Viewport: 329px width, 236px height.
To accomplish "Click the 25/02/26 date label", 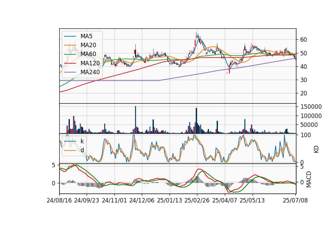I will (197, 200).
